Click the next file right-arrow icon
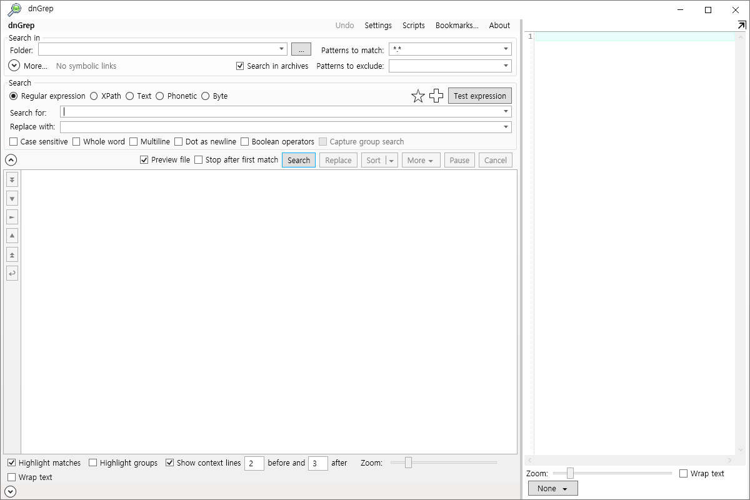750x500 pixels. 12,217
